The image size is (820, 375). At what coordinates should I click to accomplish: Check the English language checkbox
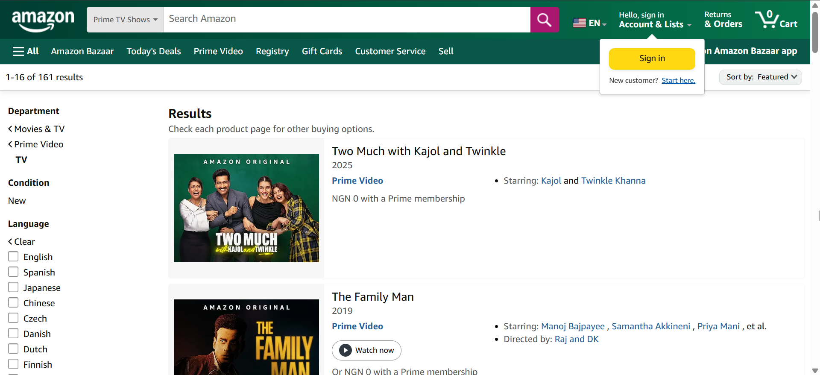(x=13, y=257)
